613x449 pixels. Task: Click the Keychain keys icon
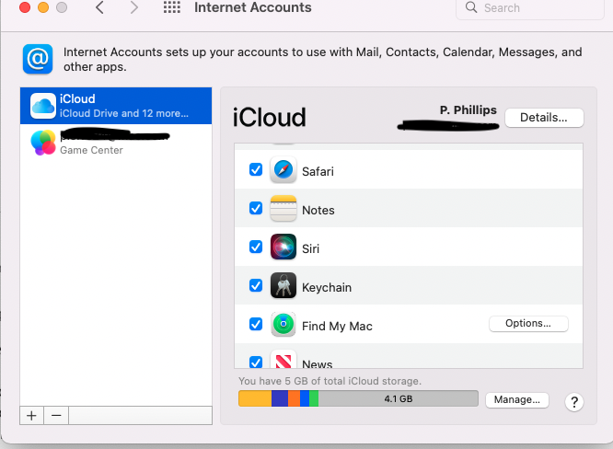pos(283,285)
